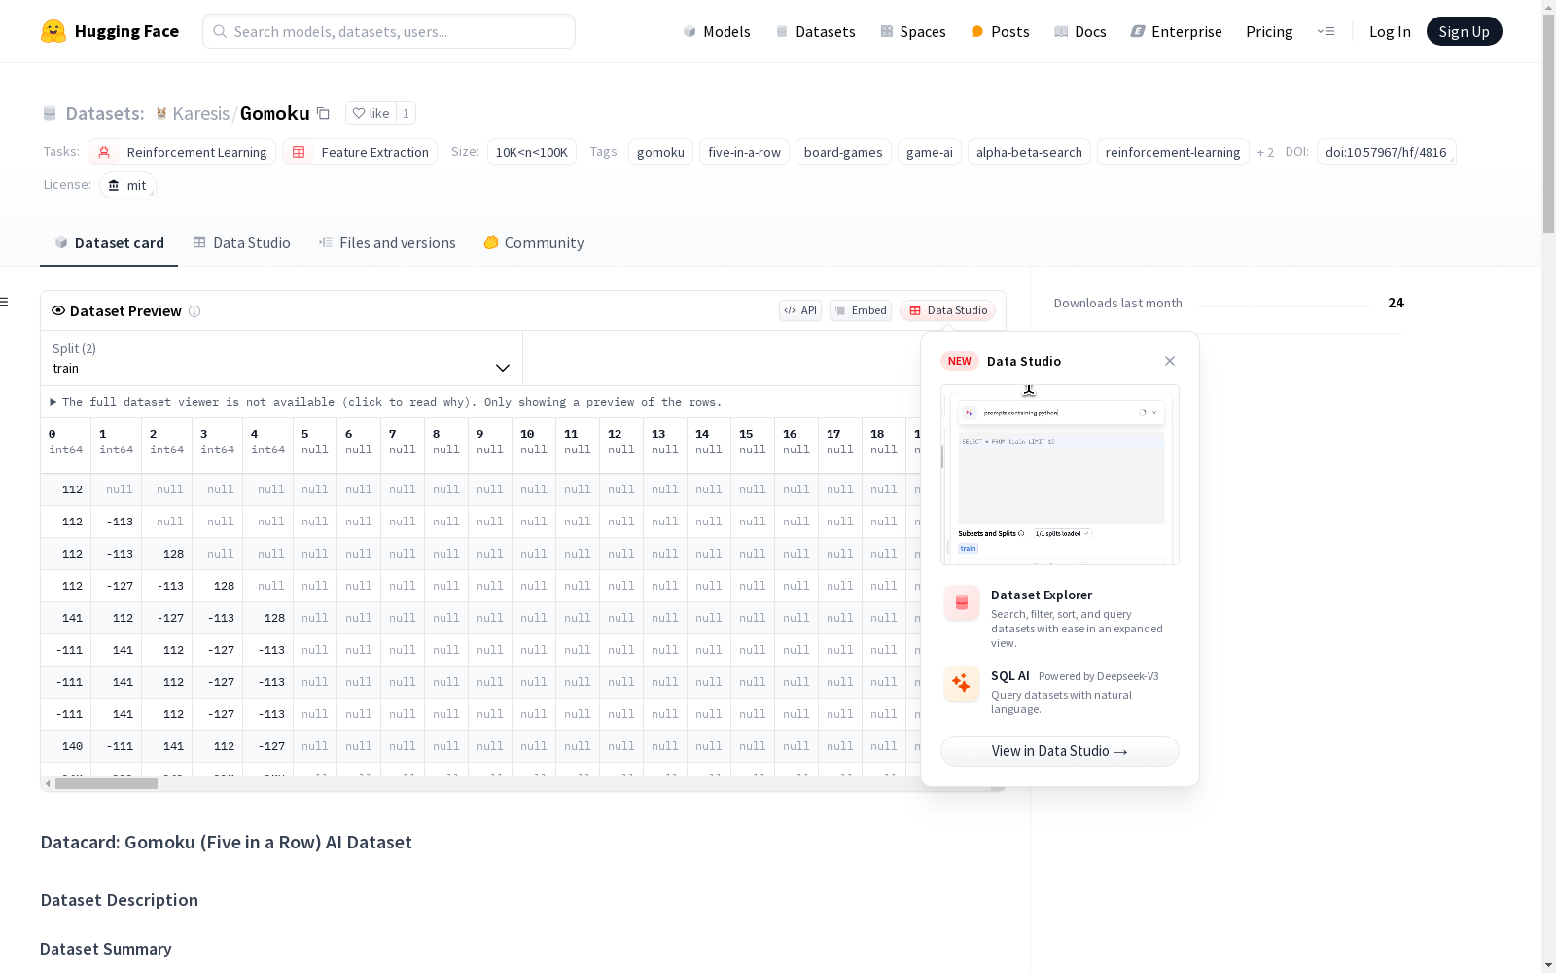This screenshot has width=1556, height=973.
Task: Select the Feature Extraction task tag
Action: 360,152
